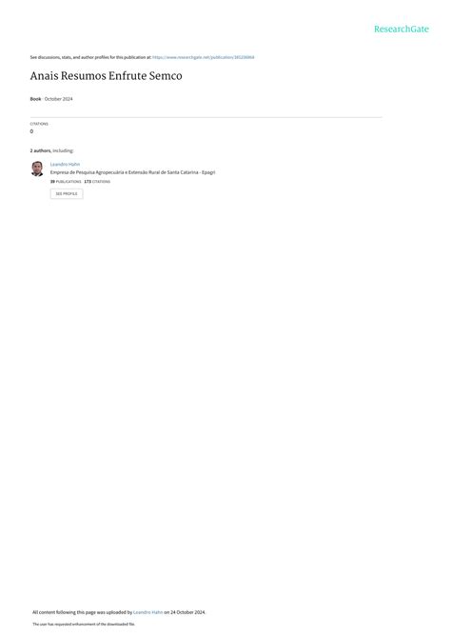
Task: Click the user requested enhancement footer note
Action: point(84,624)
